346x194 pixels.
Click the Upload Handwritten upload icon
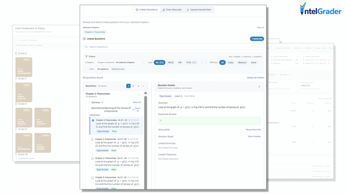pyautogui.click(x=188, y=10)
